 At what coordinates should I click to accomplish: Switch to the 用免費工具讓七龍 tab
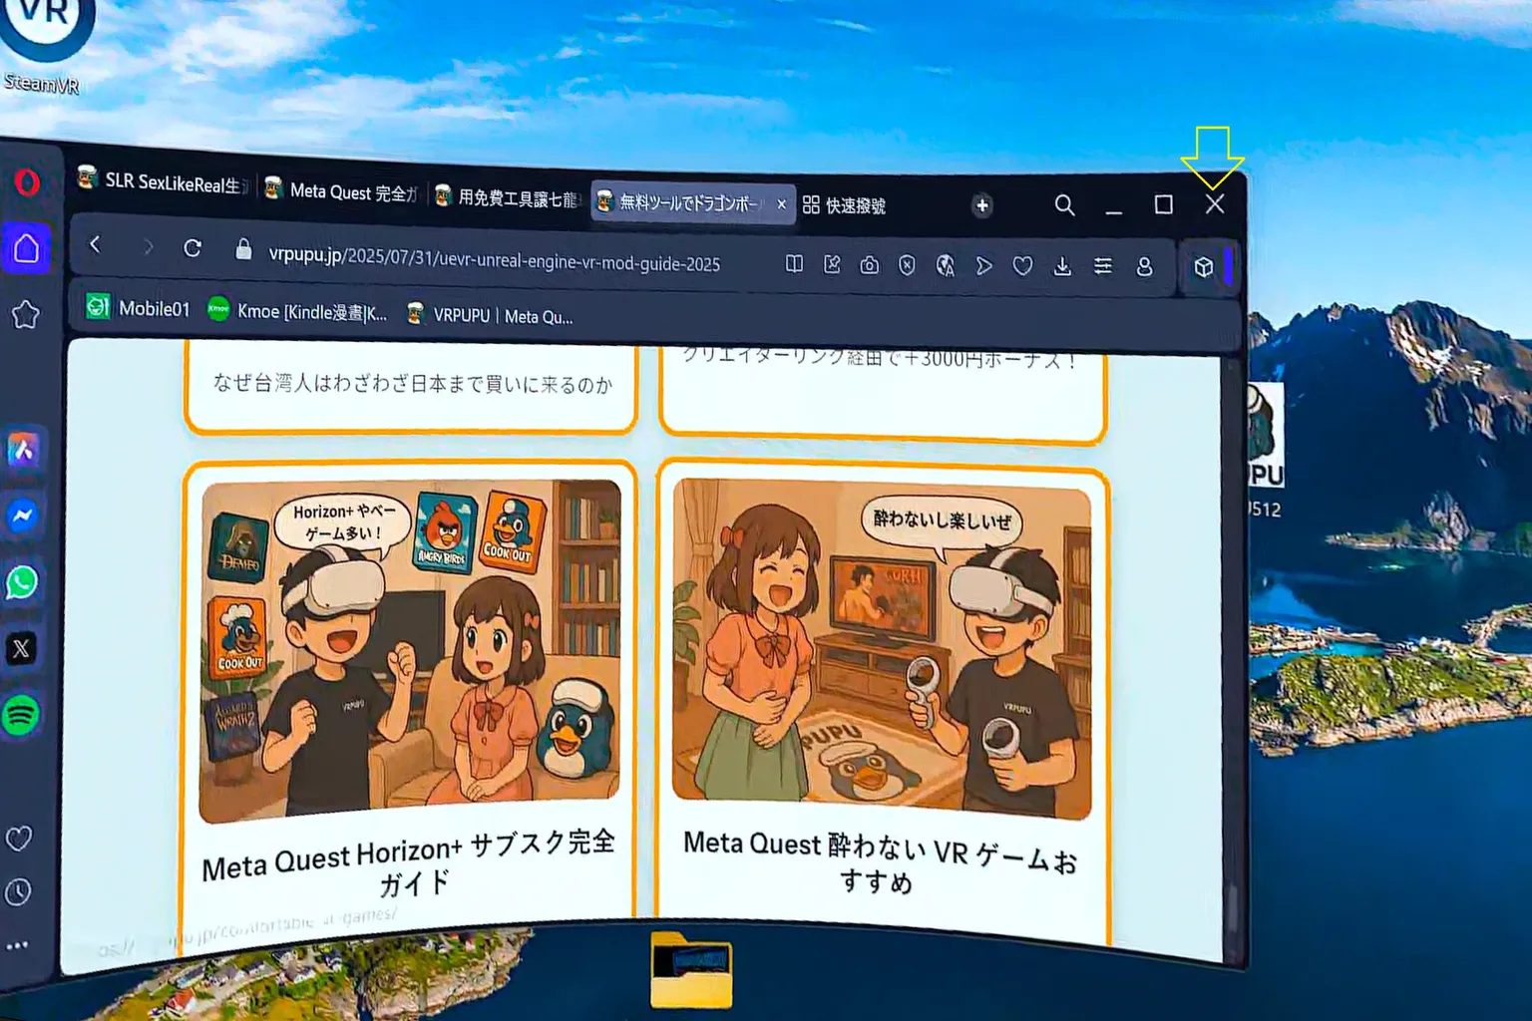point(507,198)
